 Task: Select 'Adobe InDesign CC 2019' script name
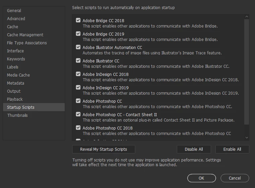[106, 88]
